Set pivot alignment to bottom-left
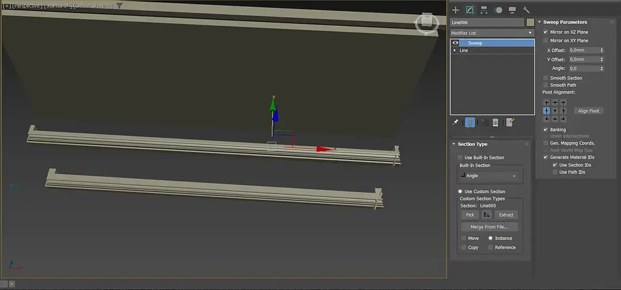Image resolution: width=621 pixels, height=290 pixels. click(547, 119)
